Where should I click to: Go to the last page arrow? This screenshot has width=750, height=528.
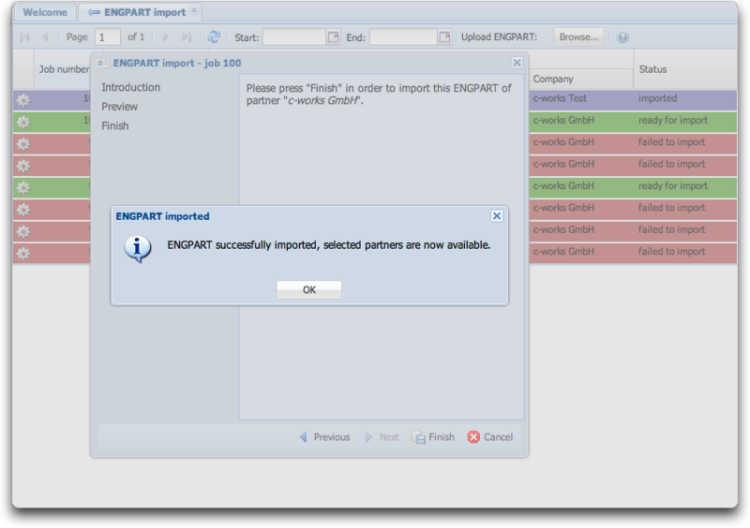pos(186,37)
